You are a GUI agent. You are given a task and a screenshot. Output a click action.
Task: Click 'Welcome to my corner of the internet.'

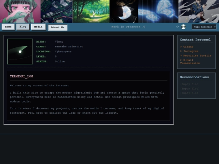[x=40, y=85]
